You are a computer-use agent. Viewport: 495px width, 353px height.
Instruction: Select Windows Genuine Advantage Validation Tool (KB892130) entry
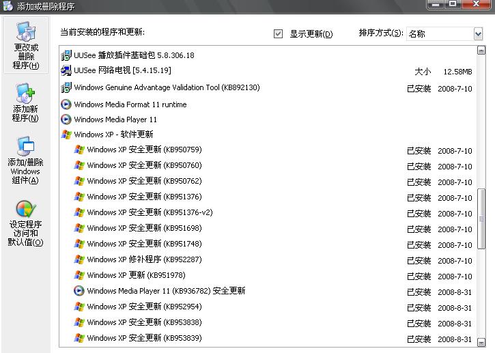167,87
